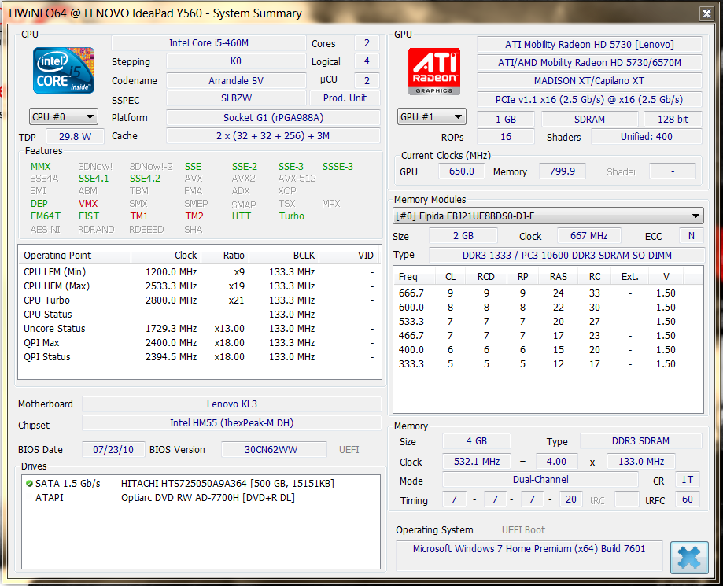Screen dimensions: 723x586
Task: Click the Memory Size value 4 GB
Action: (x=477, y=441)
